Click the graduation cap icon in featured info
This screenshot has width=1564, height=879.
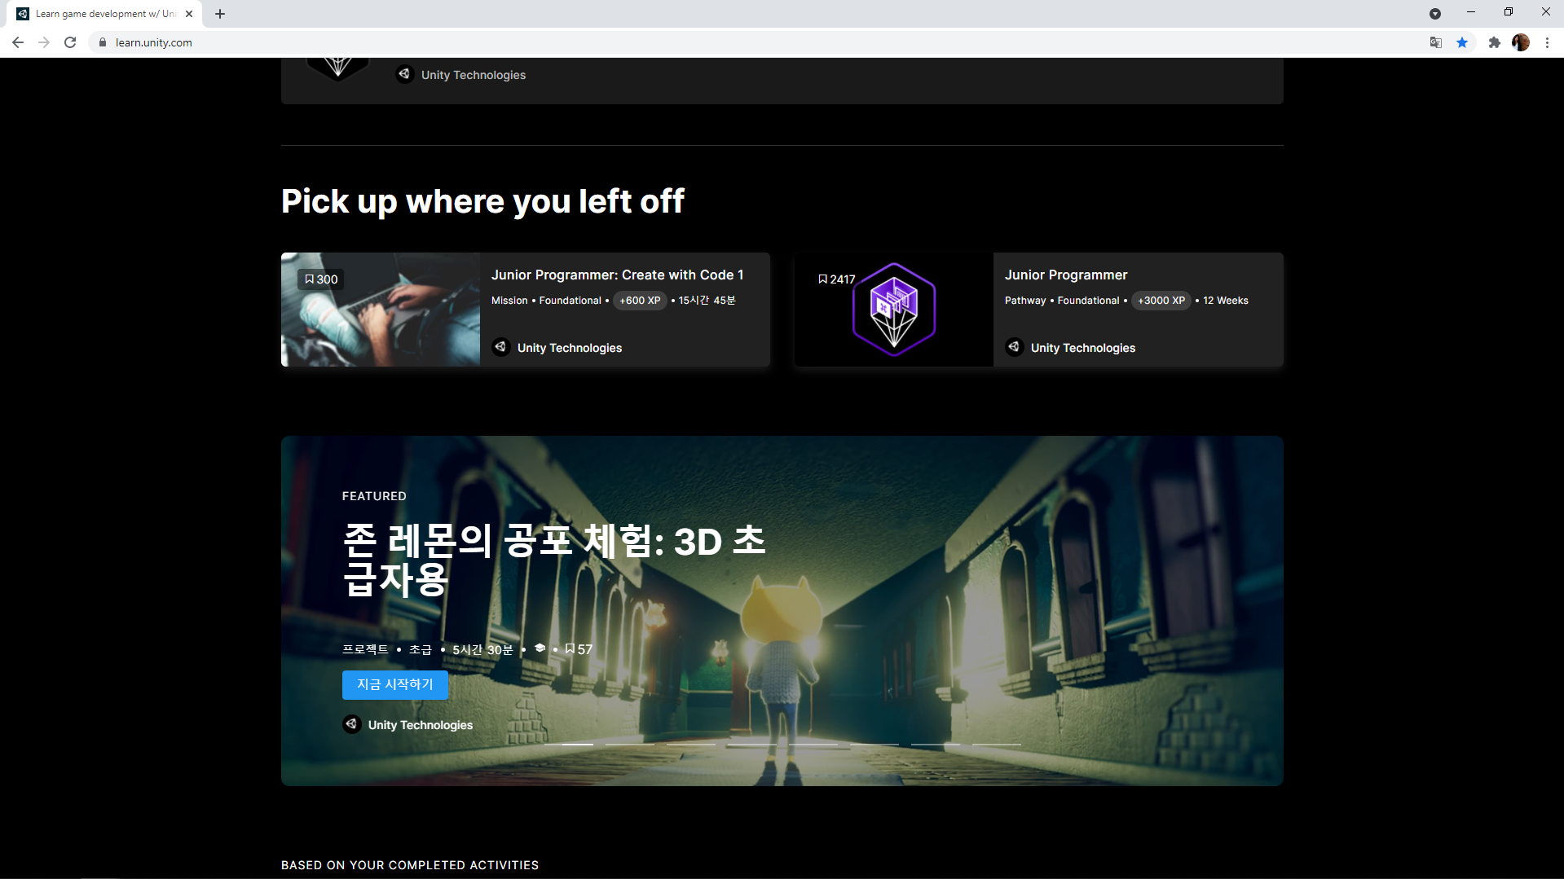click(x=540, y=648)
